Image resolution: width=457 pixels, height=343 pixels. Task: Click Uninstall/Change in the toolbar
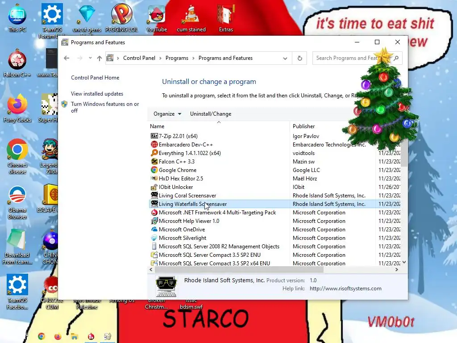(211, 114)
